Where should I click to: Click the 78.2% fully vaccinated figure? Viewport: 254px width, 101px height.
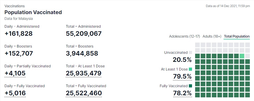click(x=182, y=93)
